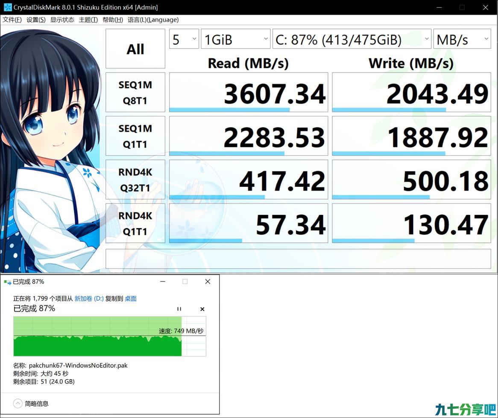Run the SEQ1M Q8T1 test

click(x=135, y=92)
